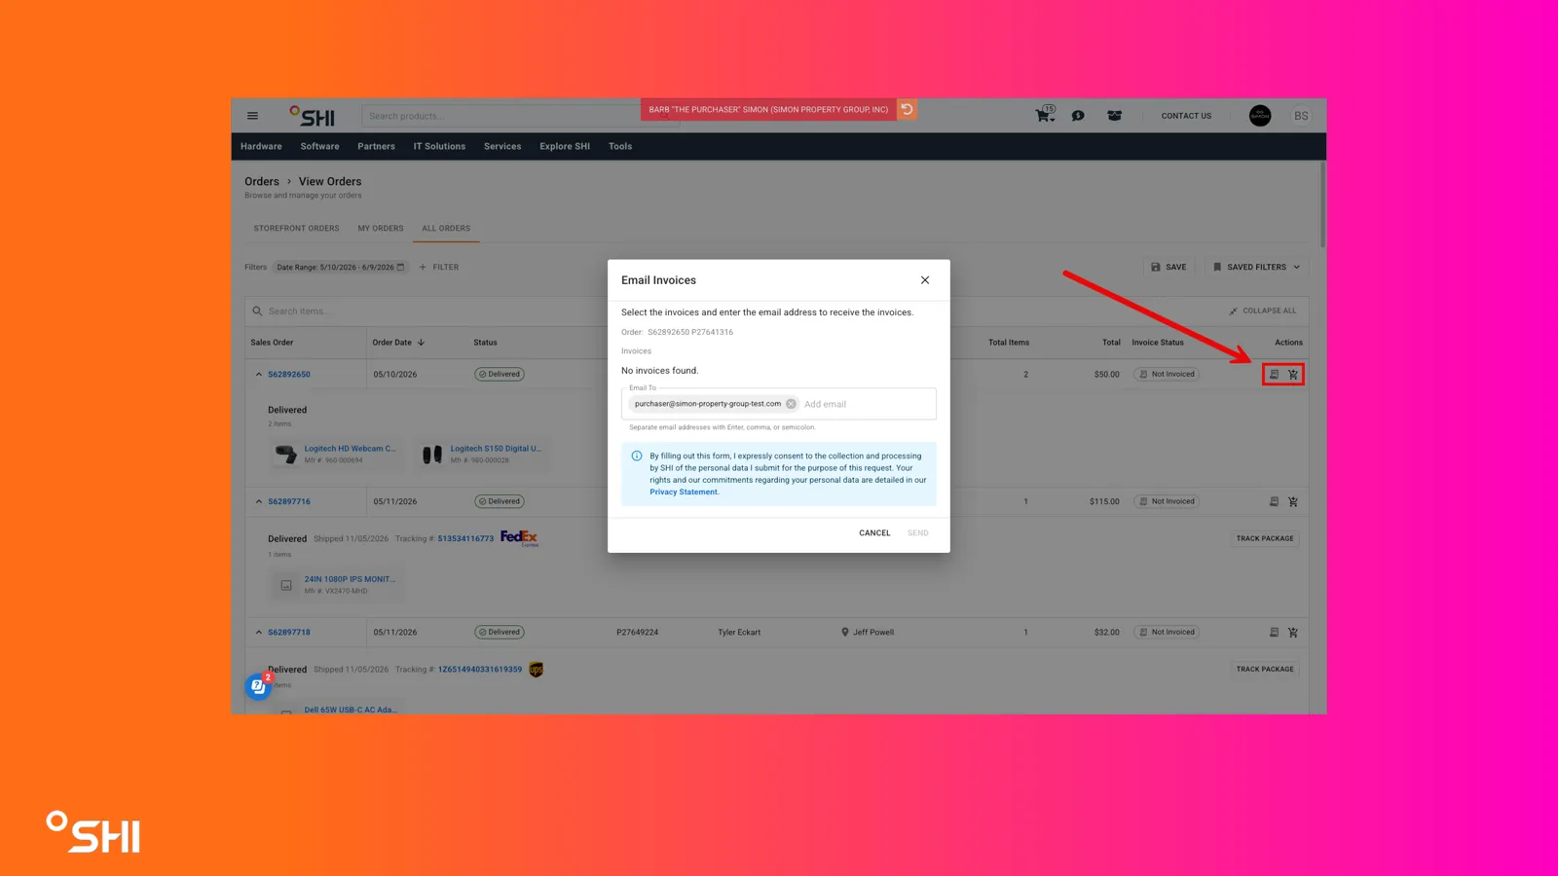The height and width of the screenshot is (876, 1558).
Task: Switch to Storefront Orders tab
Action: tap(296, 229)
